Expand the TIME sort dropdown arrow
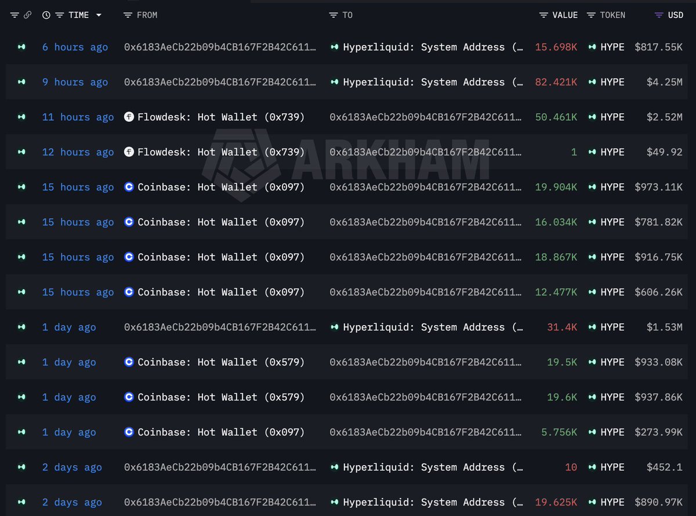The image size is (696, 516). pyautogui.click(x=99, y=15)
